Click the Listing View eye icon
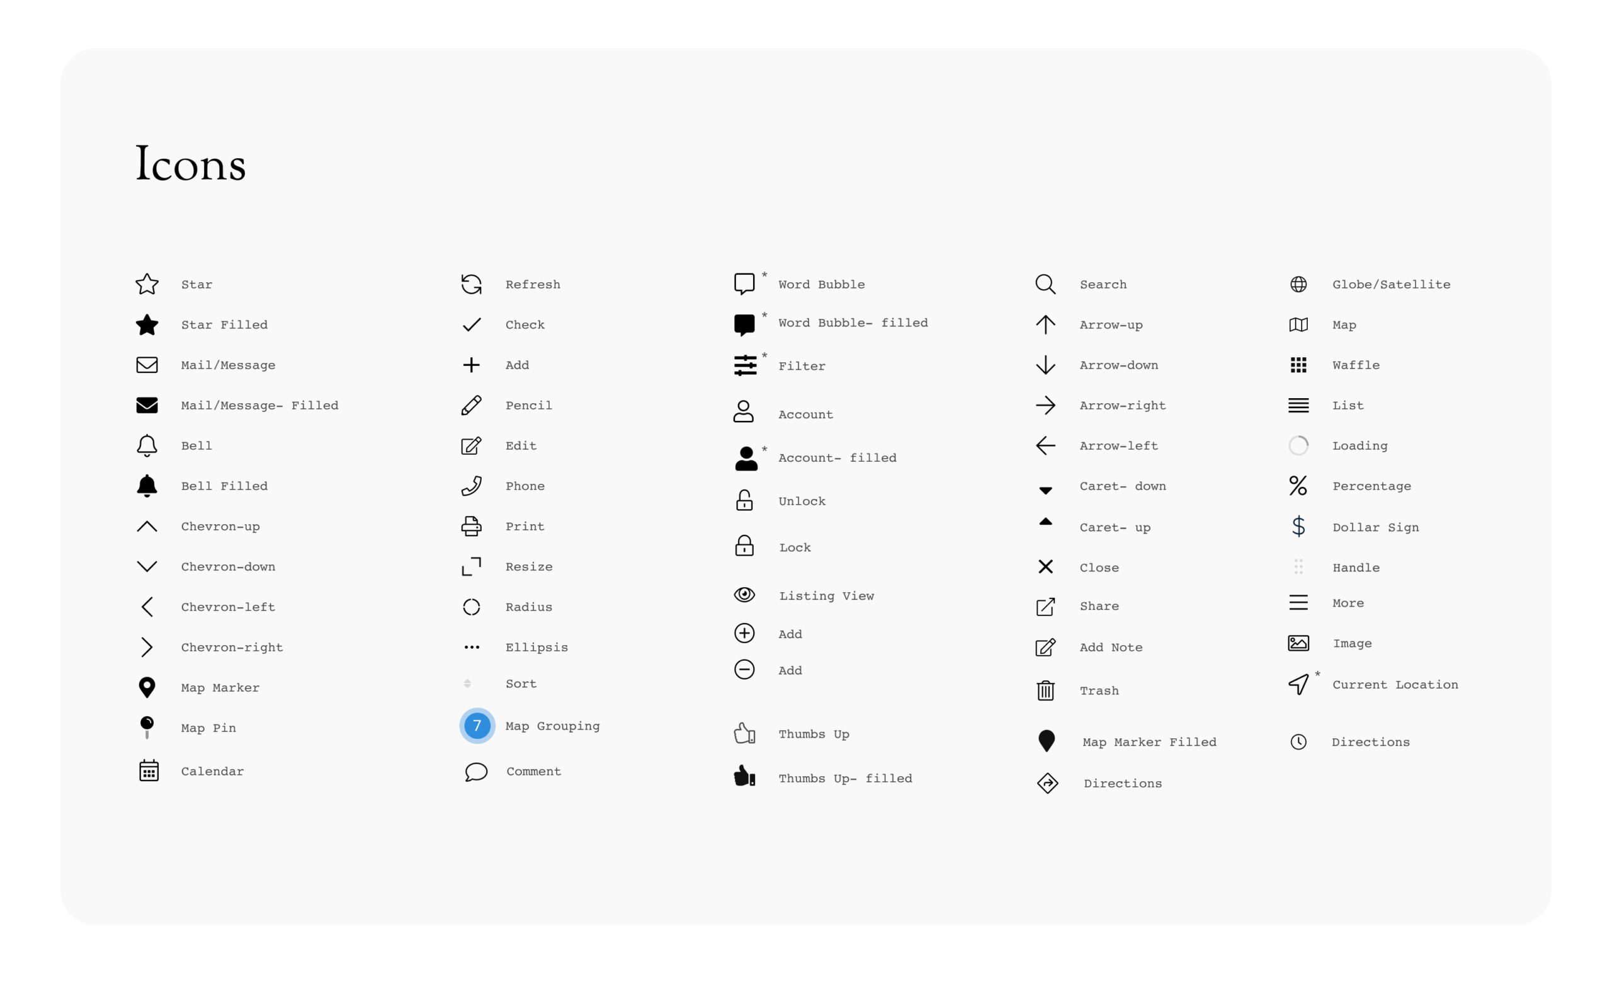1612x1001 pixels. (x=744, y=595)
